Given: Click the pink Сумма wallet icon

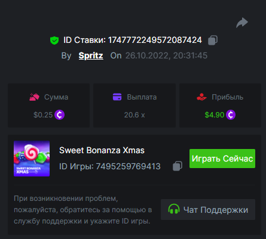Looking at the screenshot, I should pos(34,97).
